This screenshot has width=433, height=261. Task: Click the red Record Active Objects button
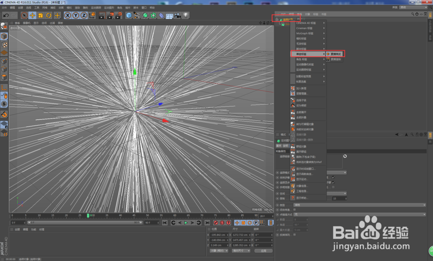click(216, 222)
